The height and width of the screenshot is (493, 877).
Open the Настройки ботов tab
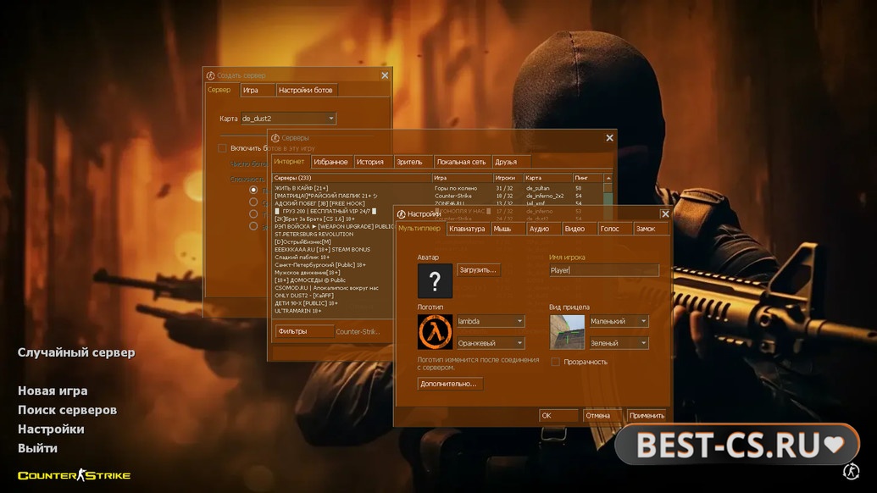[305, 90]
